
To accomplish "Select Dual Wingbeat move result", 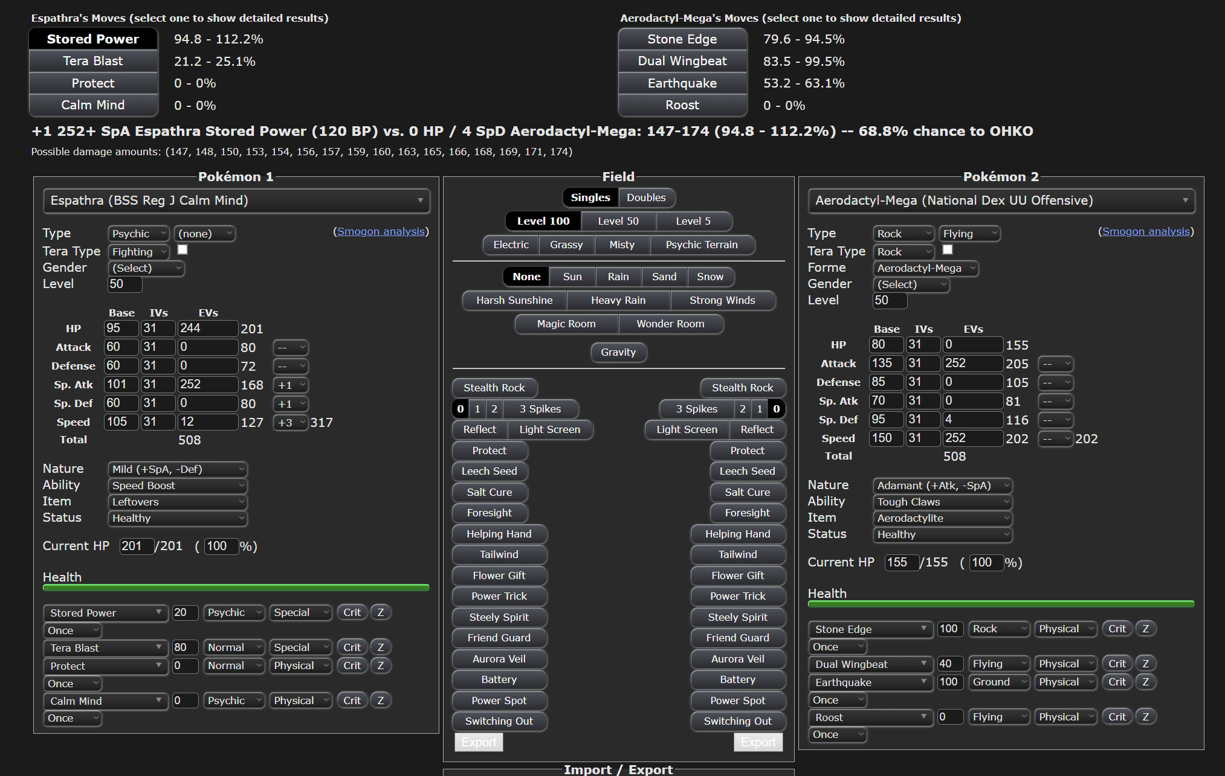I will pyautogui.click(x=682, y=61).
